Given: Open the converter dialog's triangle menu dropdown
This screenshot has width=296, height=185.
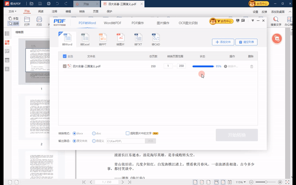Looking at the screenshot, I should (x=253, y=21).
